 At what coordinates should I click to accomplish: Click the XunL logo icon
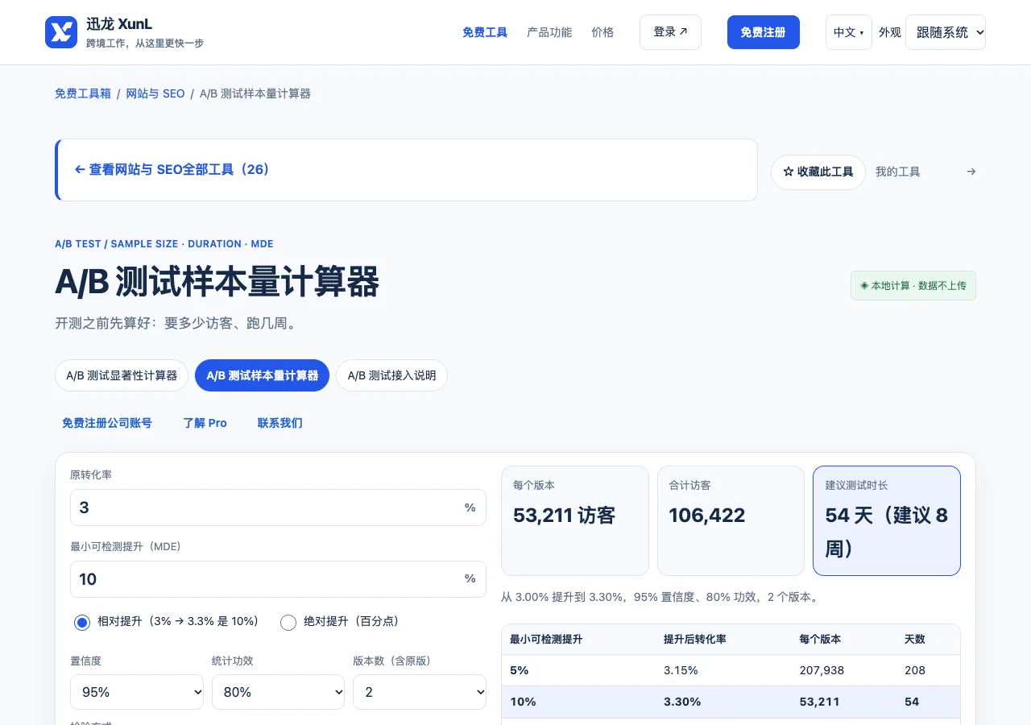point(61,32)
